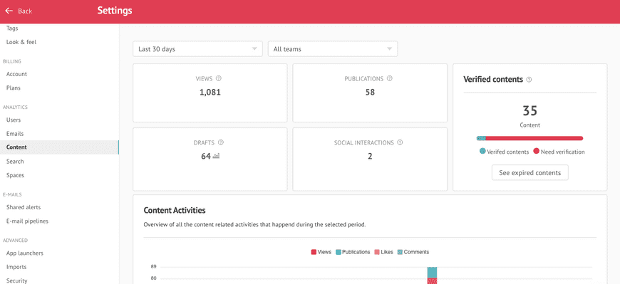
Task: Select the Content analytics item
Action: [59, 147]
